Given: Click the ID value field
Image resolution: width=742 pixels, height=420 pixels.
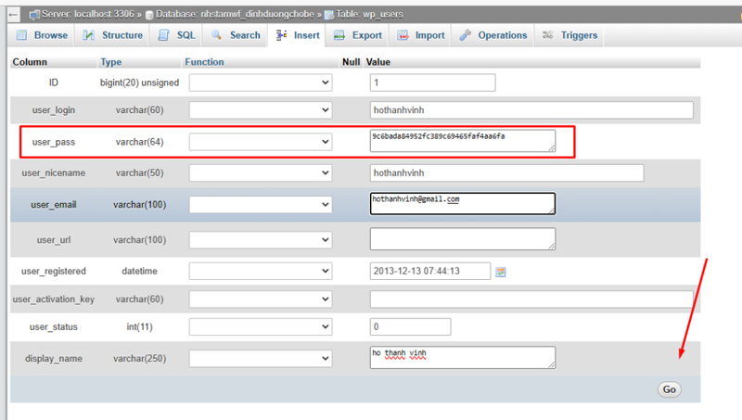Looking at the screenshot, I should [432, 83].
